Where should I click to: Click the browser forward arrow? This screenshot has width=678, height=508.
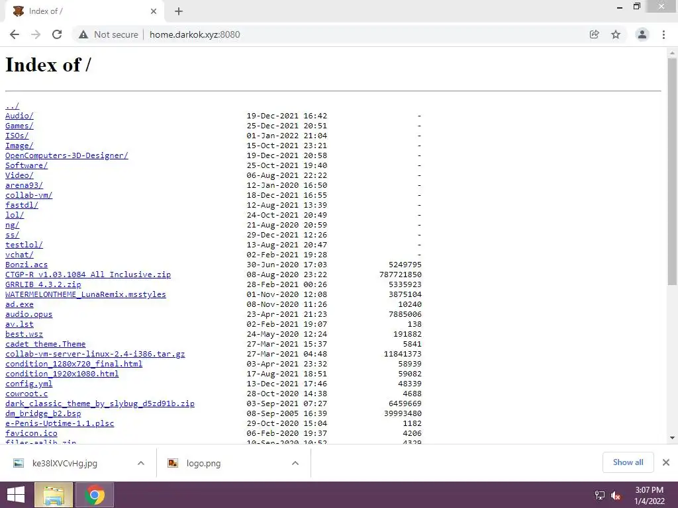[x=36, y=34]
